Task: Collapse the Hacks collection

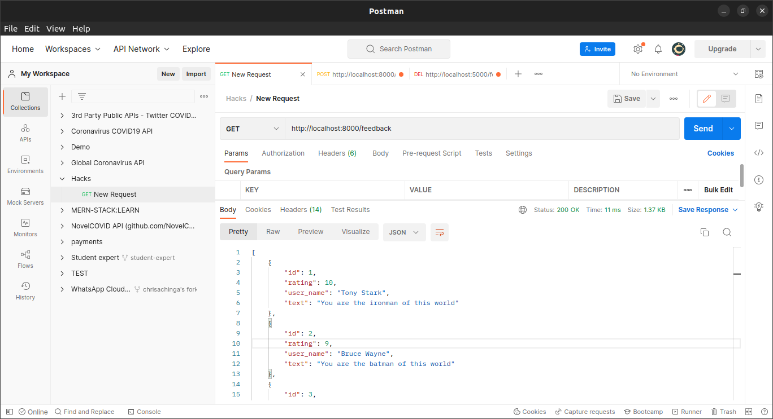Action: [x=62, y=178]
